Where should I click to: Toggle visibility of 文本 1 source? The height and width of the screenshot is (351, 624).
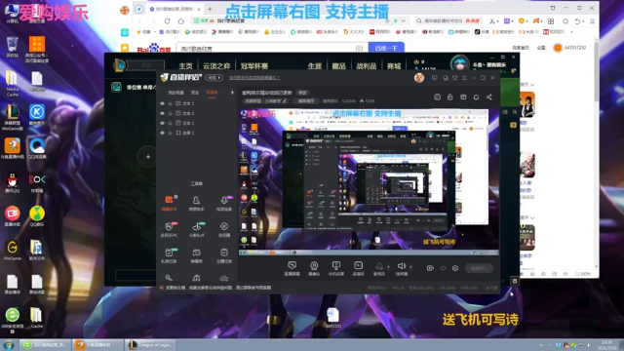(x=163, y=123)
